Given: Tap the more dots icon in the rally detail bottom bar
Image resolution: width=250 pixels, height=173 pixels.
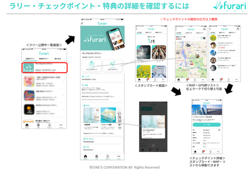Looking at the screenshot, I should [x=119, y=157].
